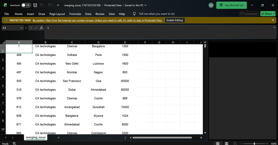Click the Insert Function fx icon
Image resolution: width=278 pixels, height=145 pixels.
click(41, 28)
